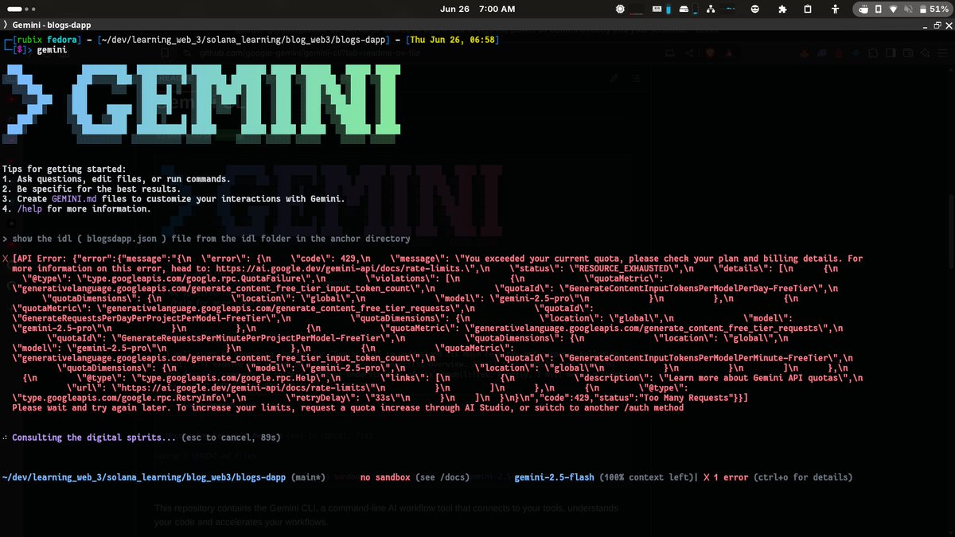Open the accessibility menu icon
955x537 pixels.
coord(834,9)
